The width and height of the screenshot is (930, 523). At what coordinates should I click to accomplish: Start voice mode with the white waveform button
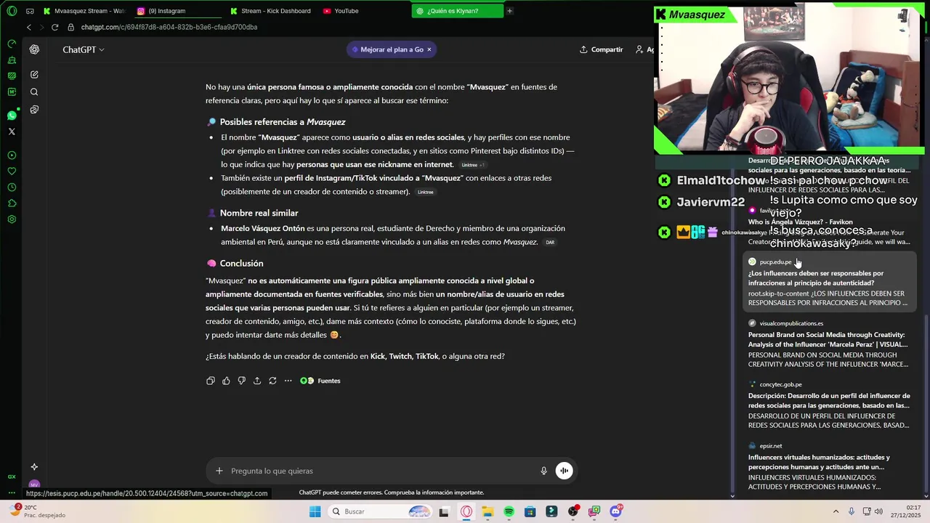565,471
